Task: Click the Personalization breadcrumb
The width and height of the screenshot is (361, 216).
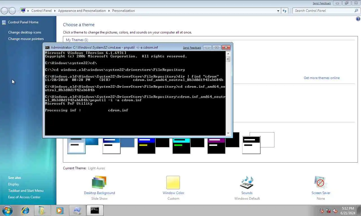Action: coord(124,11)
